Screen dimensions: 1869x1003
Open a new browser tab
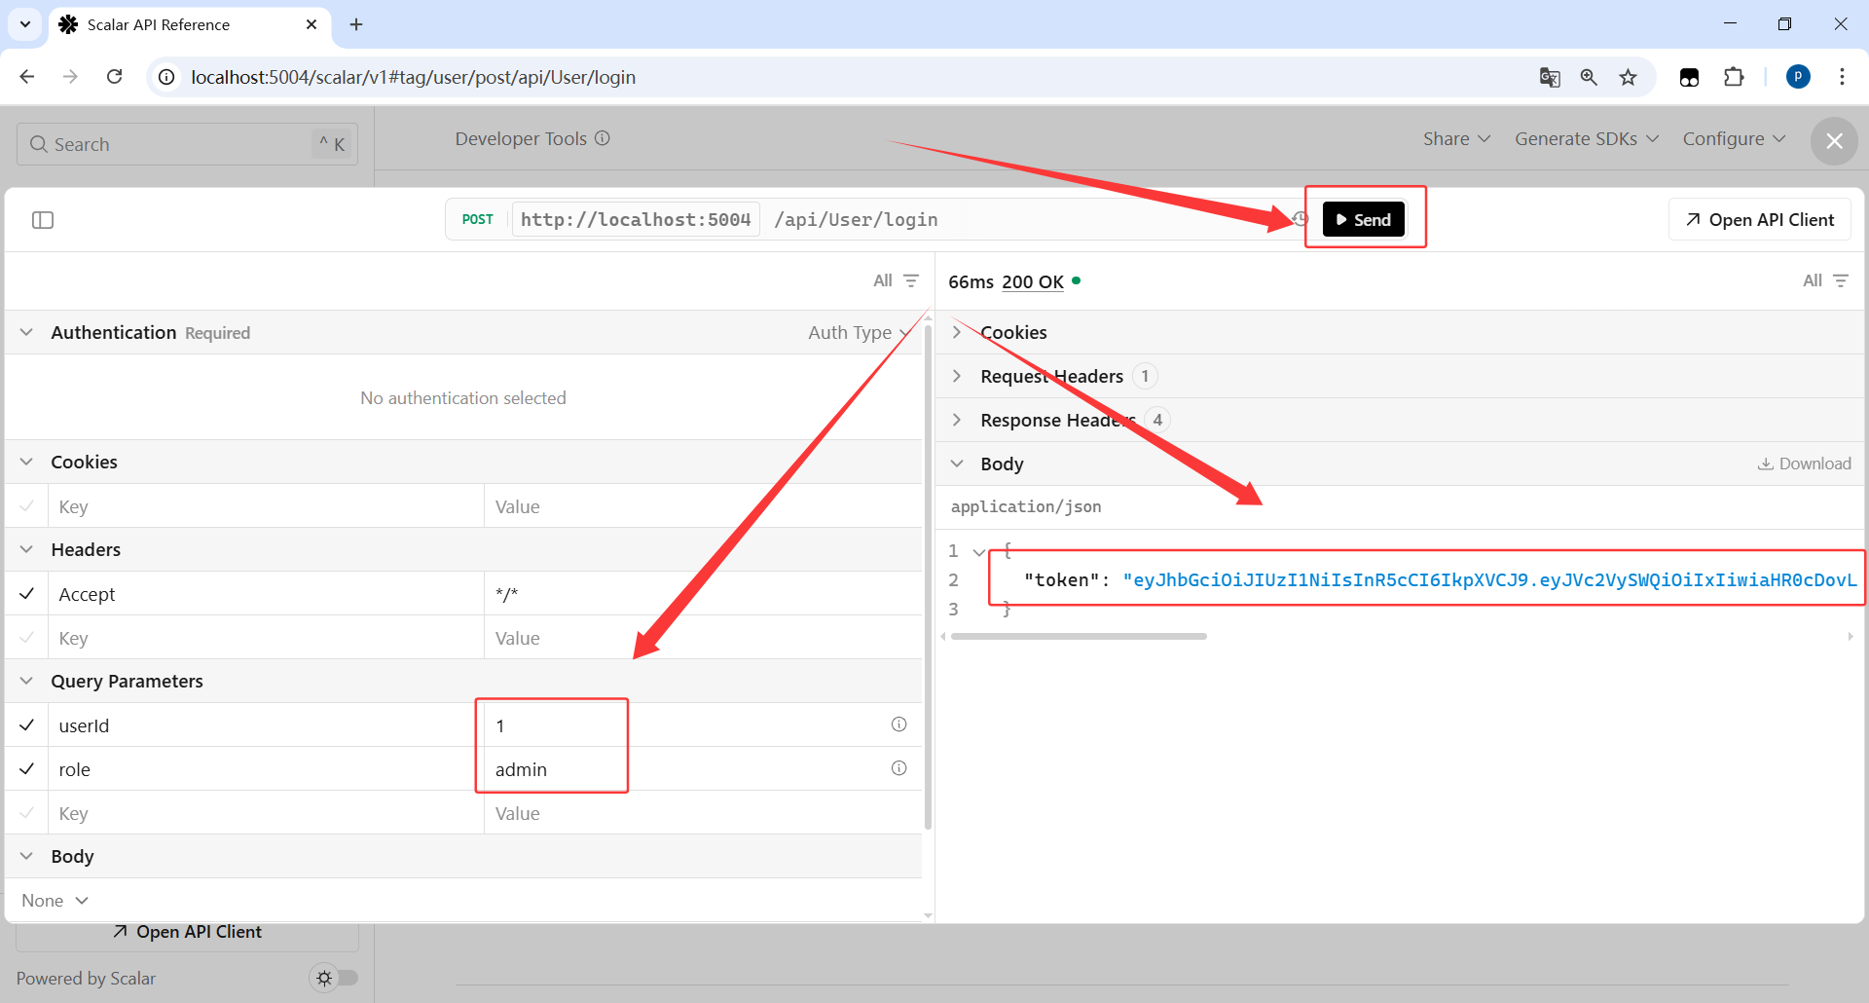click(356, 24)
